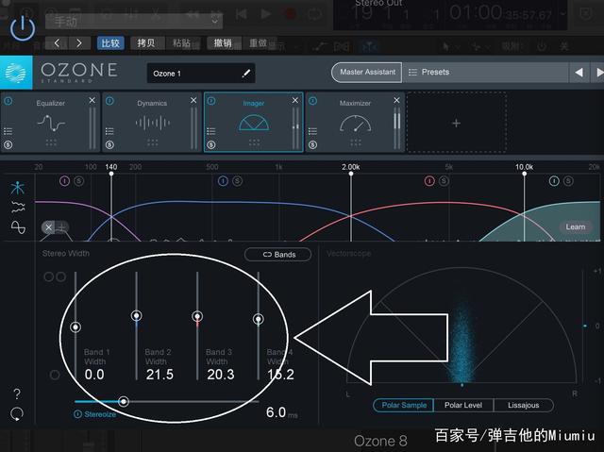Solo Band 3 in crossover view
The height and width of the screenshot is (452, 604).
click(444, 181)
